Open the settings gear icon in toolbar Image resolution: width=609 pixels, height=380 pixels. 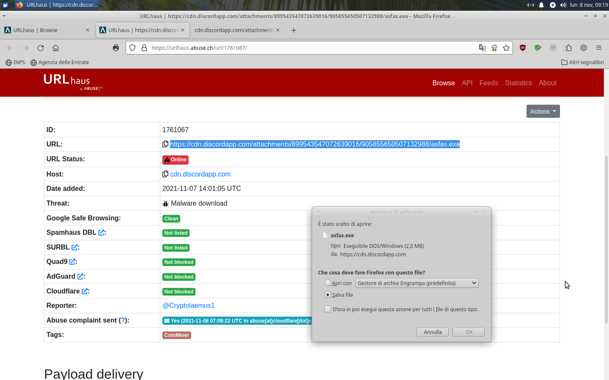click(x=584, y=48)
